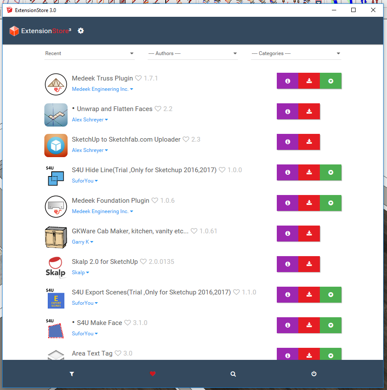Open the Recent sort dropdown
Image resolution: width=387 pixels, height=390 pixels.
click(x=90, y=53)
